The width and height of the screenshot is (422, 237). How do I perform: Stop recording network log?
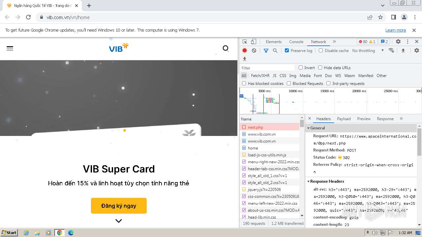[245, 50]
